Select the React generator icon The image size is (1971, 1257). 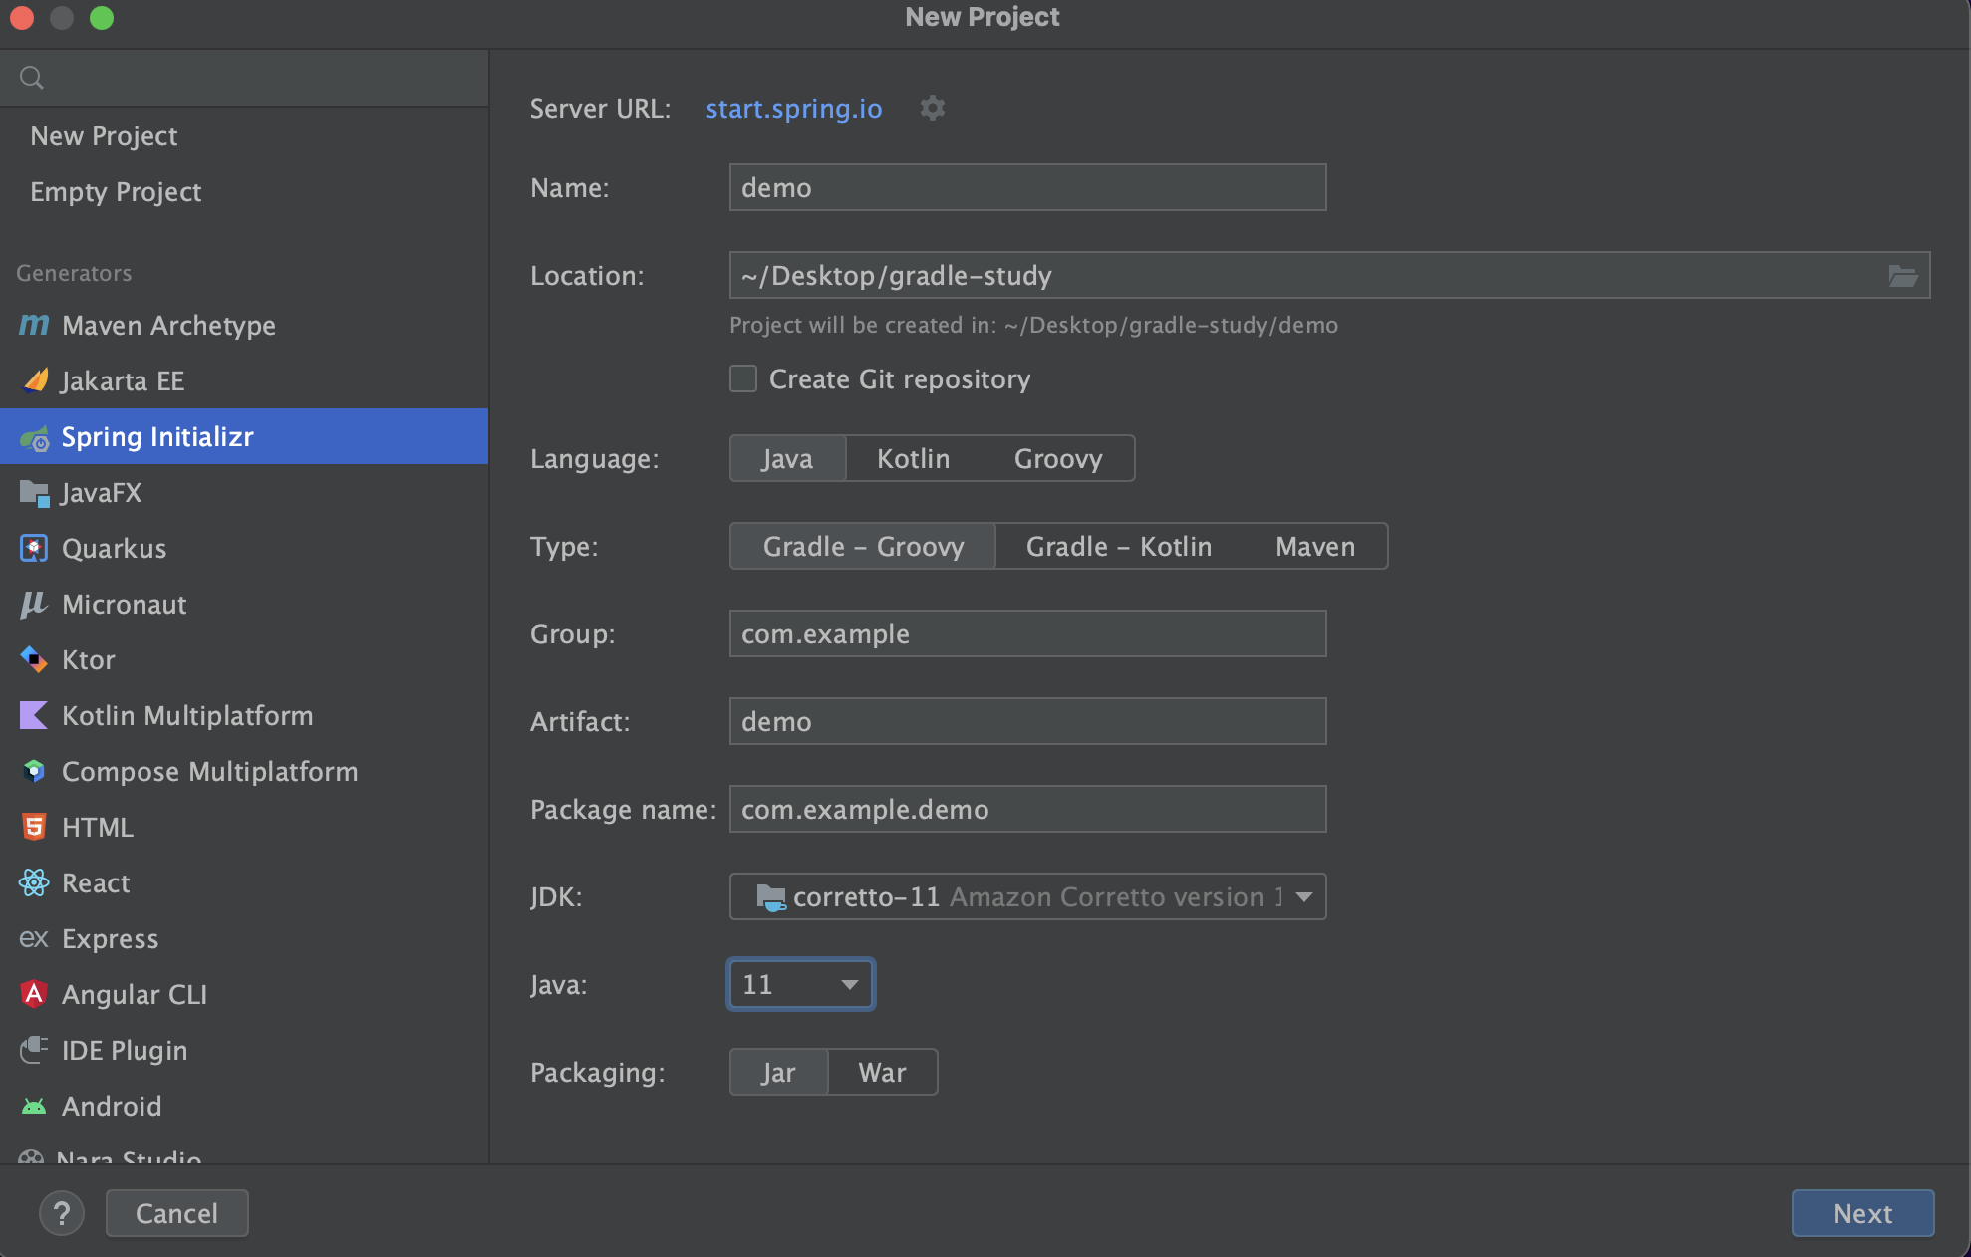click(x=34, y=882)
